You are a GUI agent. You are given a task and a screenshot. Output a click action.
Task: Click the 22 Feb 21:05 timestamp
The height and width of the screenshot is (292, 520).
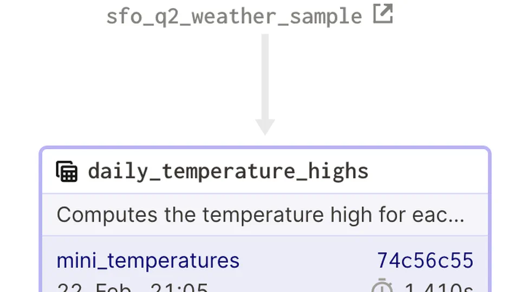(x=132, y=288)
